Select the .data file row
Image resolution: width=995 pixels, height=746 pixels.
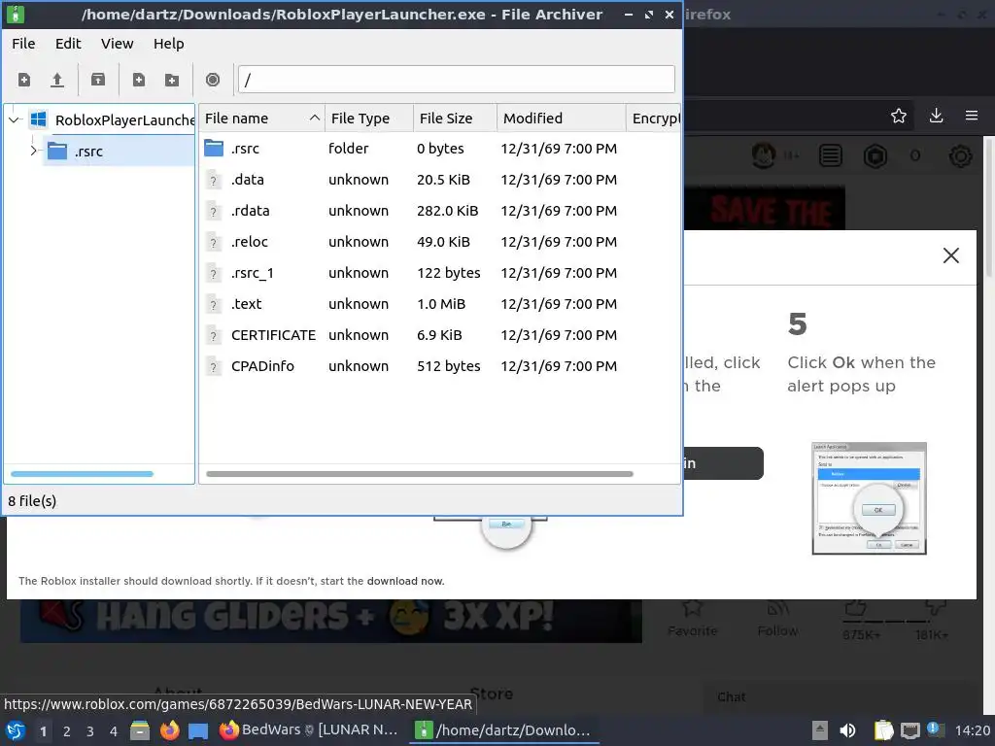[x=439, y=180]
